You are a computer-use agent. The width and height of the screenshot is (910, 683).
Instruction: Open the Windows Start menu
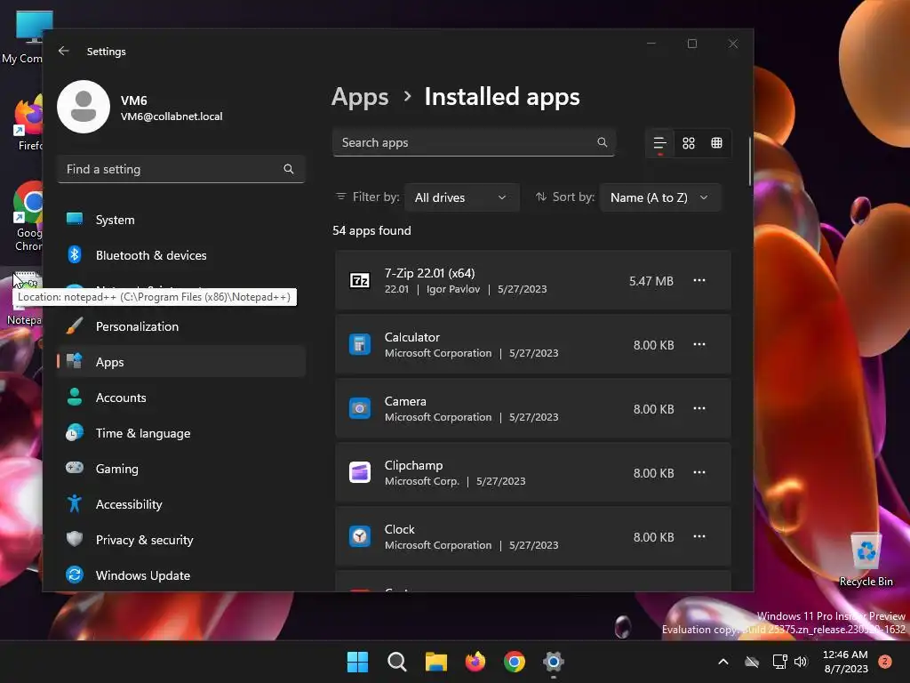point(357,662)
